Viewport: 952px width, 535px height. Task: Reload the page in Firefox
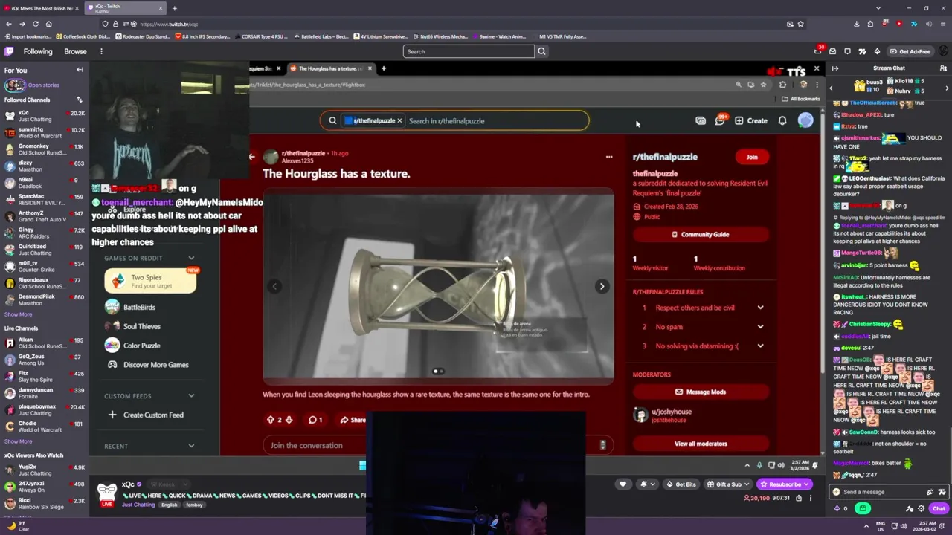tap(35, 24)
